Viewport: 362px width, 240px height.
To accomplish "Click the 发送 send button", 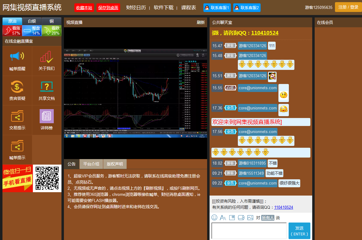I will click(299, 231).
